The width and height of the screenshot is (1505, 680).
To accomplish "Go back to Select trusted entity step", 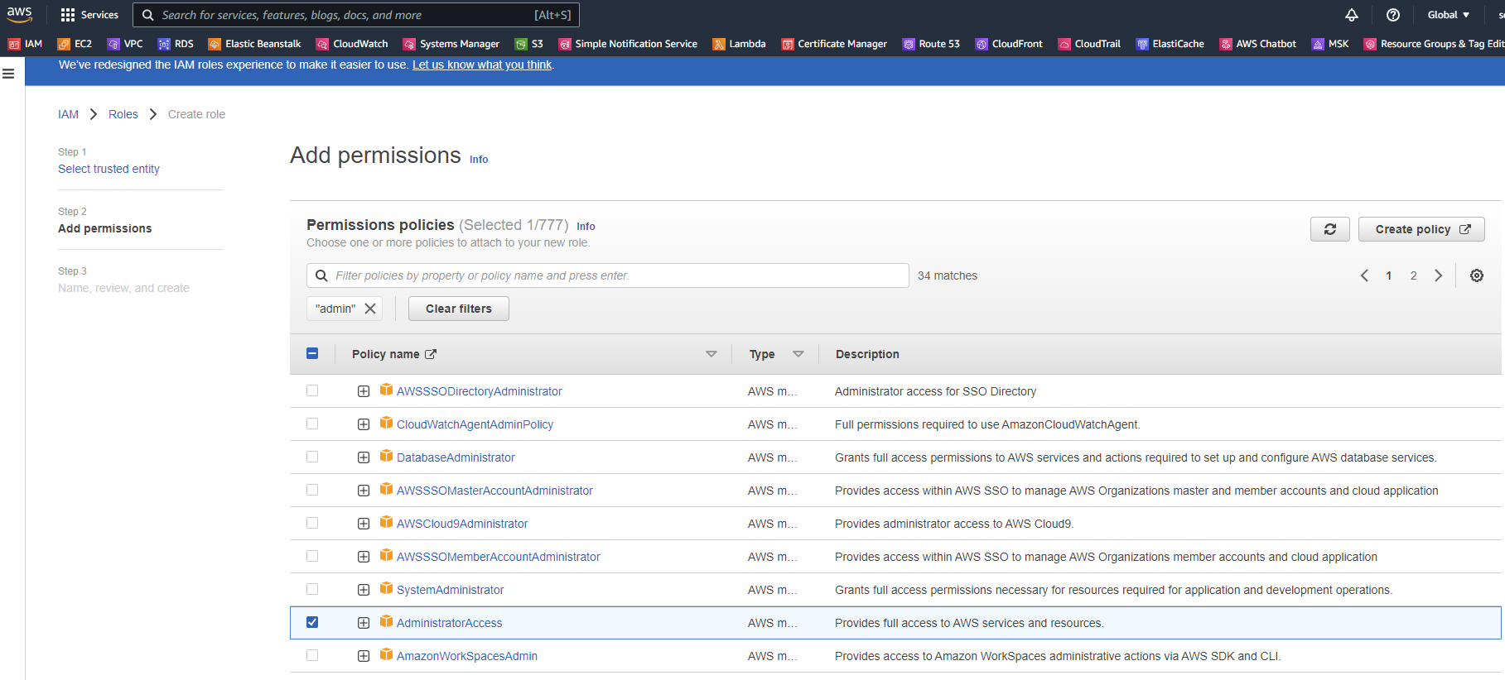I will coord(109,169).
